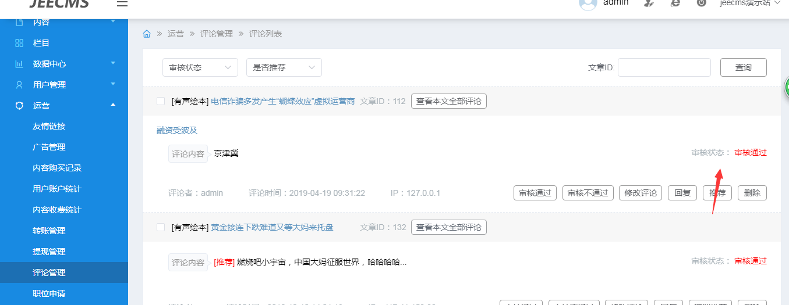The image size is (789, 305).
Task: Click 审核不通过 button for admin's comment
Action: tap(588, 193)
